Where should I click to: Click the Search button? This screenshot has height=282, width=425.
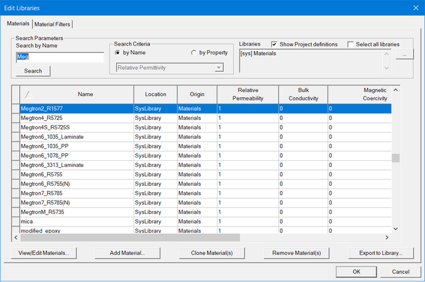point(33,71)
